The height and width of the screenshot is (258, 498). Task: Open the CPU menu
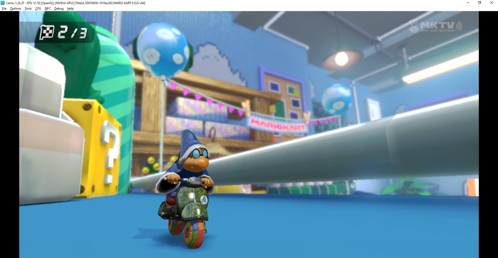click(38, 8)
